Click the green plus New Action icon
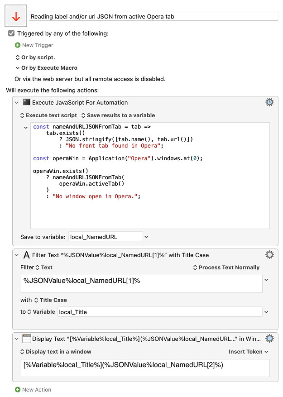 [x=18, y=390]
